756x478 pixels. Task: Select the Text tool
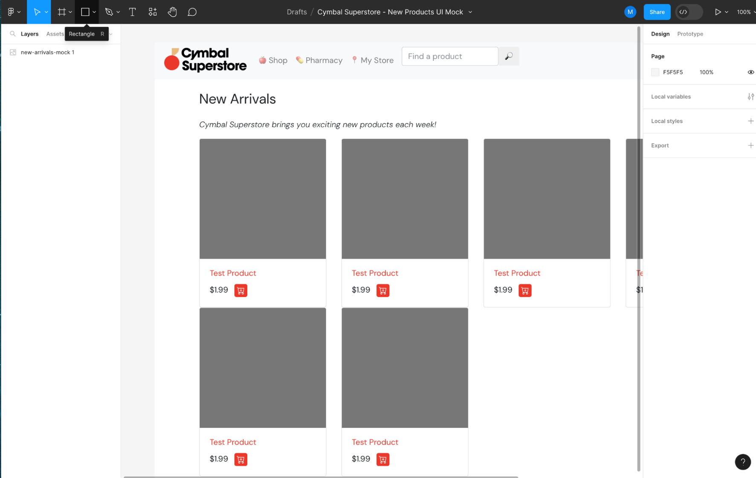point(133,12)
